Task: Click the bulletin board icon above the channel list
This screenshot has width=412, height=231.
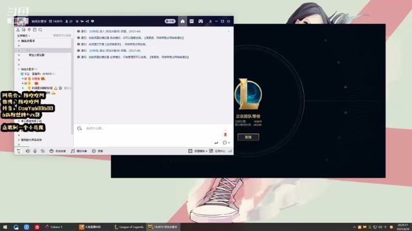Action: pos(35,30)
